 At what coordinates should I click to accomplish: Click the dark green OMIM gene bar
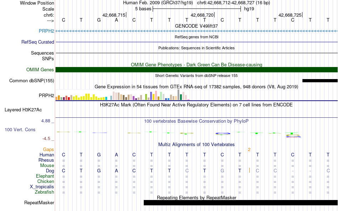click(x=196, y=70)
